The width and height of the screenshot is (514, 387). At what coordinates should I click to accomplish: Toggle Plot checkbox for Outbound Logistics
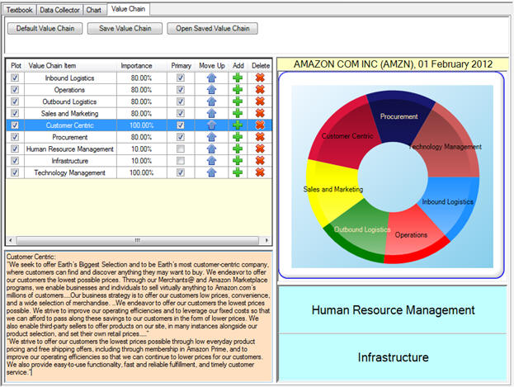tap(15, 101)
